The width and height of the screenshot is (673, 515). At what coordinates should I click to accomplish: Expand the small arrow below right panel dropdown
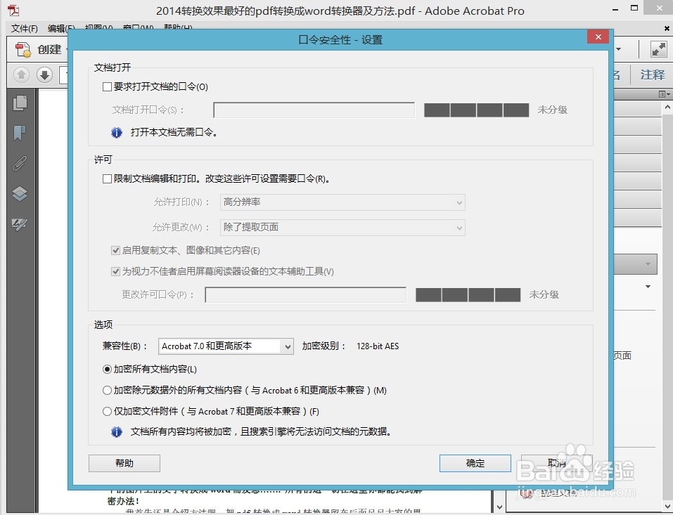click(648, 287)
